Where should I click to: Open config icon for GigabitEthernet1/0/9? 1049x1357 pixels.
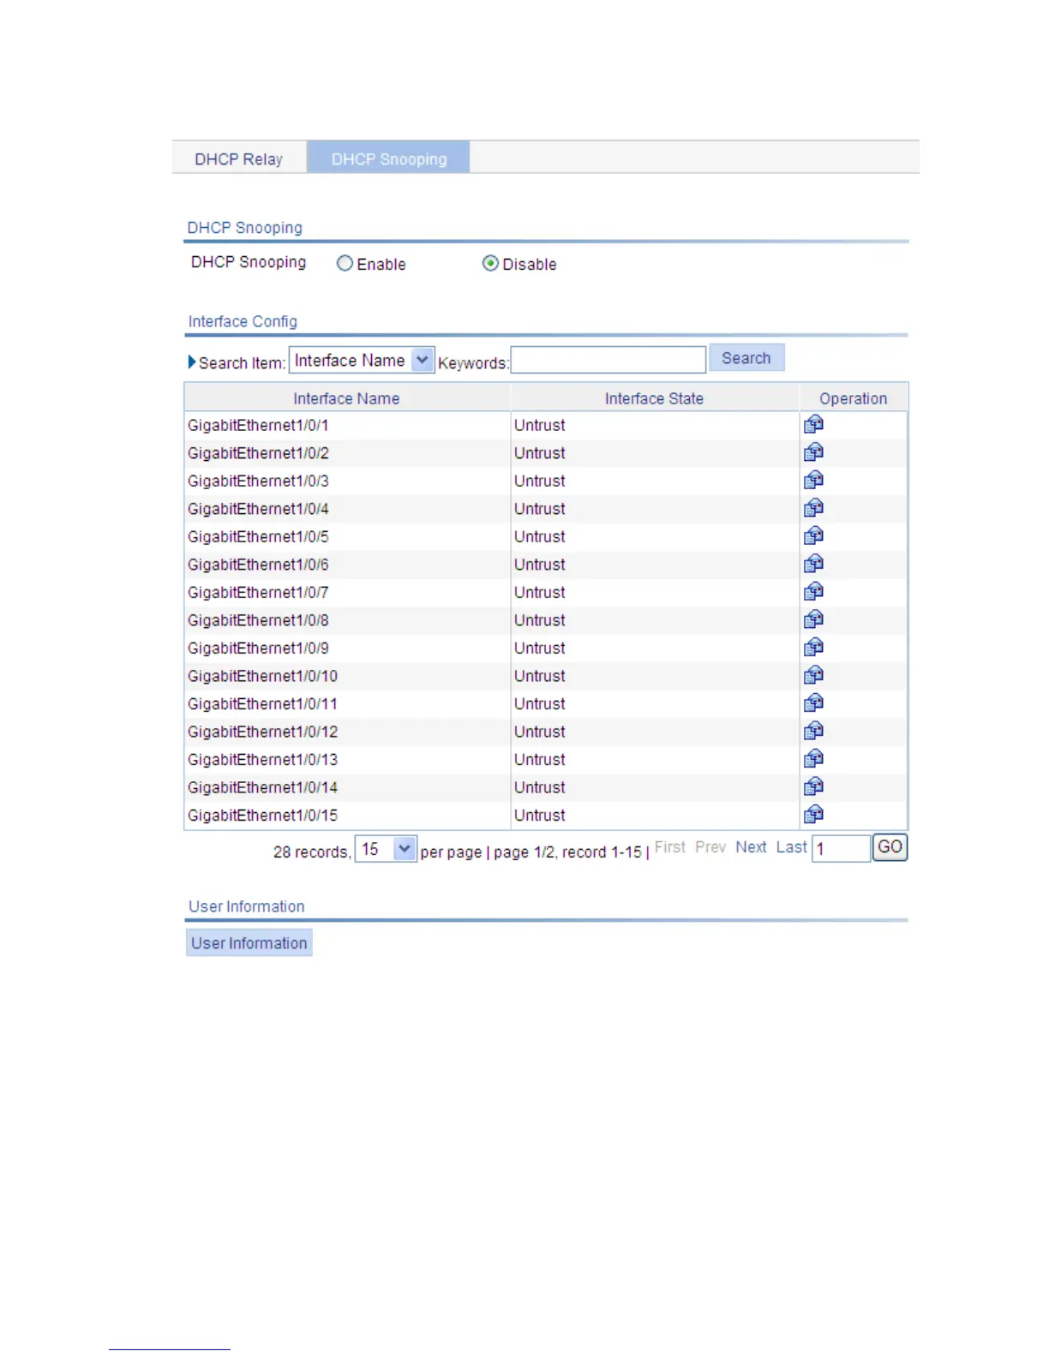coord(813,647)
